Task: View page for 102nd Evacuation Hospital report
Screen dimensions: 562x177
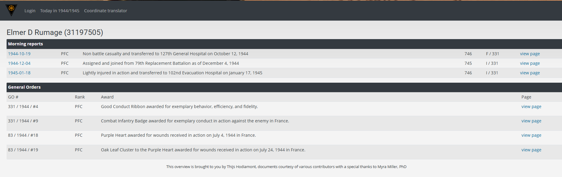Action: (530, 73)
